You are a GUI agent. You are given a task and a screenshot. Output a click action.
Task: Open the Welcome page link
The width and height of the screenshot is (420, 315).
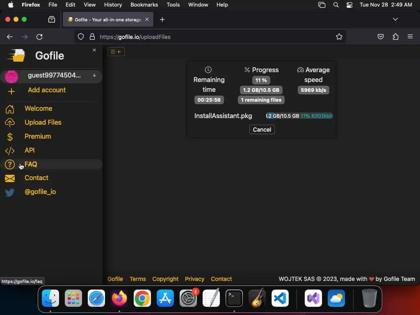38,108
